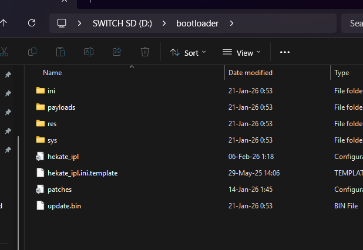Select the sys folder name

click(x=52, y=140)
